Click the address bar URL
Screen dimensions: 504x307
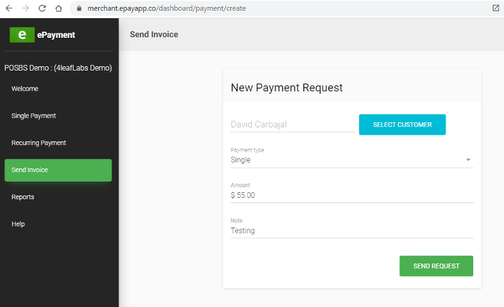tap(167, 9)
